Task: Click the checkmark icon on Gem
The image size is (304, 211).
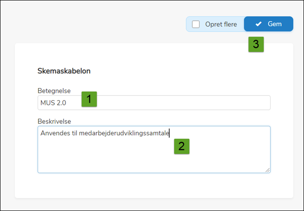Action: (258, 24)
